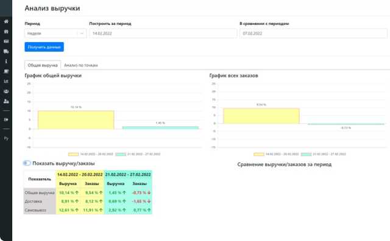Open the card-list icon in sidebar
The height and width of the screenshot is (241, 390).
(x=6, y=41)
